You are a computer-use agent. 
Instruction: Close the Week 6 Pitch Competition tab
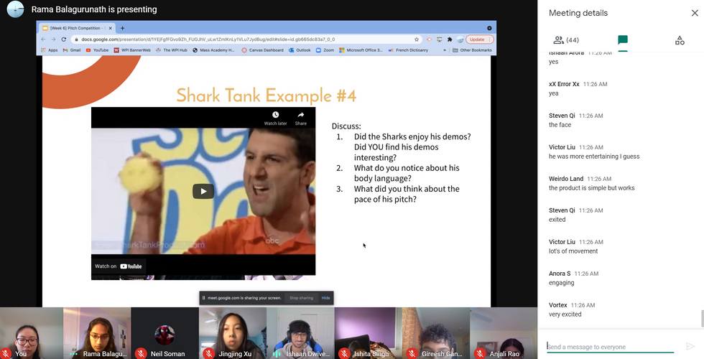(111, 28)
